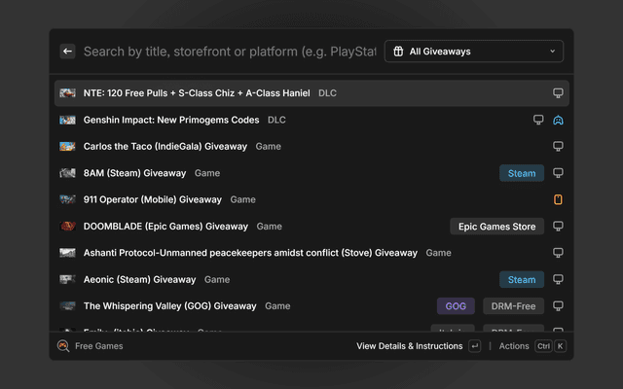Click the Steam tag on 8AM row
623x389 pixels.
[x=522, y=173]
